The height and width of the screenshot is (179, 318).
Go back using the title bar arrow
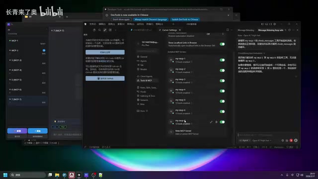[173, 24]
